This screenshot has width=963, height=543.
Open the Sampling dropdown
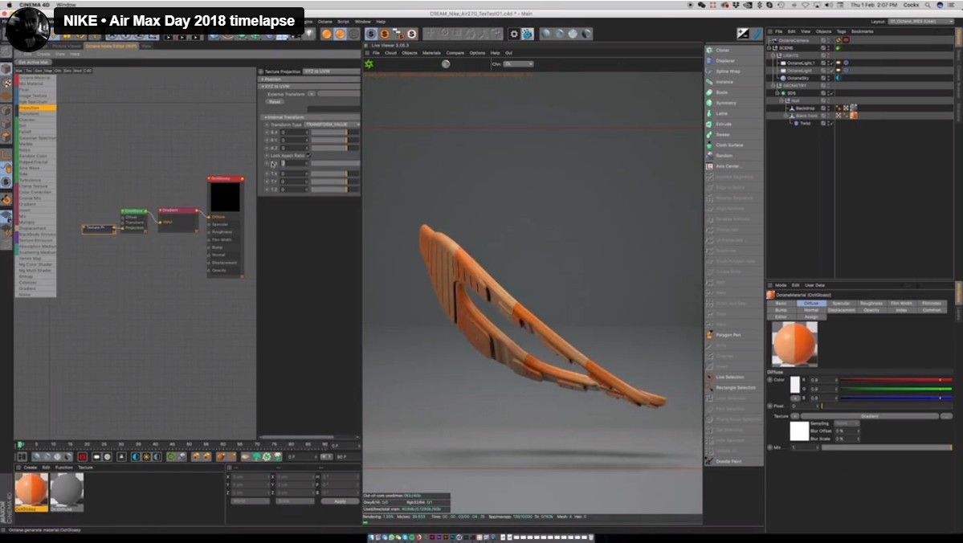click(x=847, y=423)
